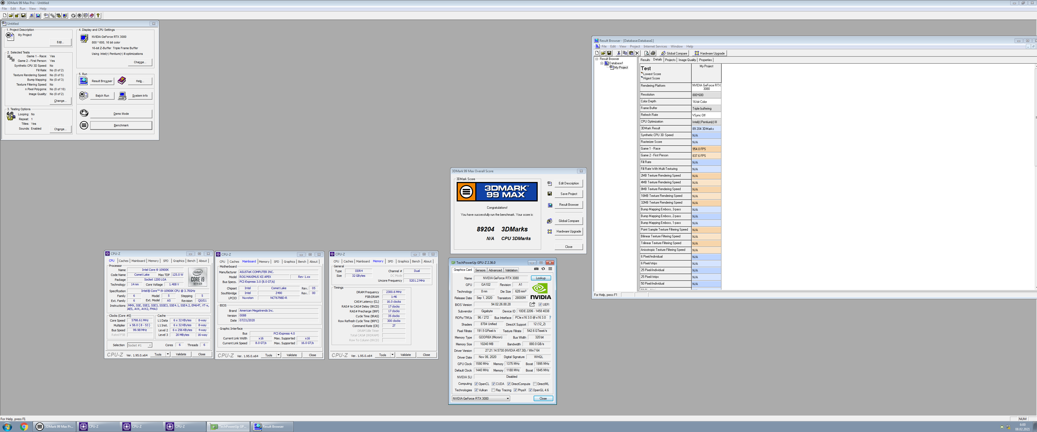Click the Benchmark striped-circle icon in 3DMark toolbar
Screen dimensions: 1037x432
(x=79, y=15)
